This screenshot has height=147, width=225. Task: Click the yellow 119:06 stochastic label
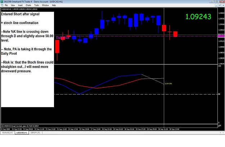168,83
